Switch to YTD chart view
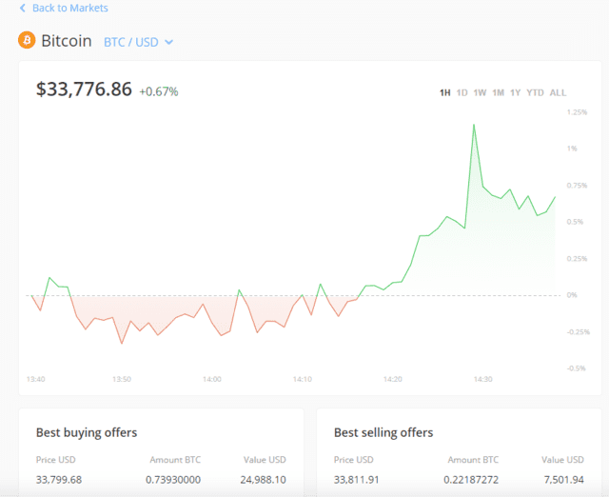 pyautogui.click(x=535, y=92)
